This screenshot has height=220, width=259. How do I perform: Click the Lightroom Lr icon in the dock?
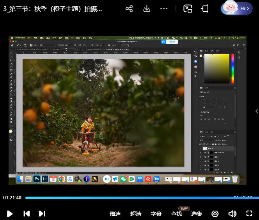pos(45,179)
